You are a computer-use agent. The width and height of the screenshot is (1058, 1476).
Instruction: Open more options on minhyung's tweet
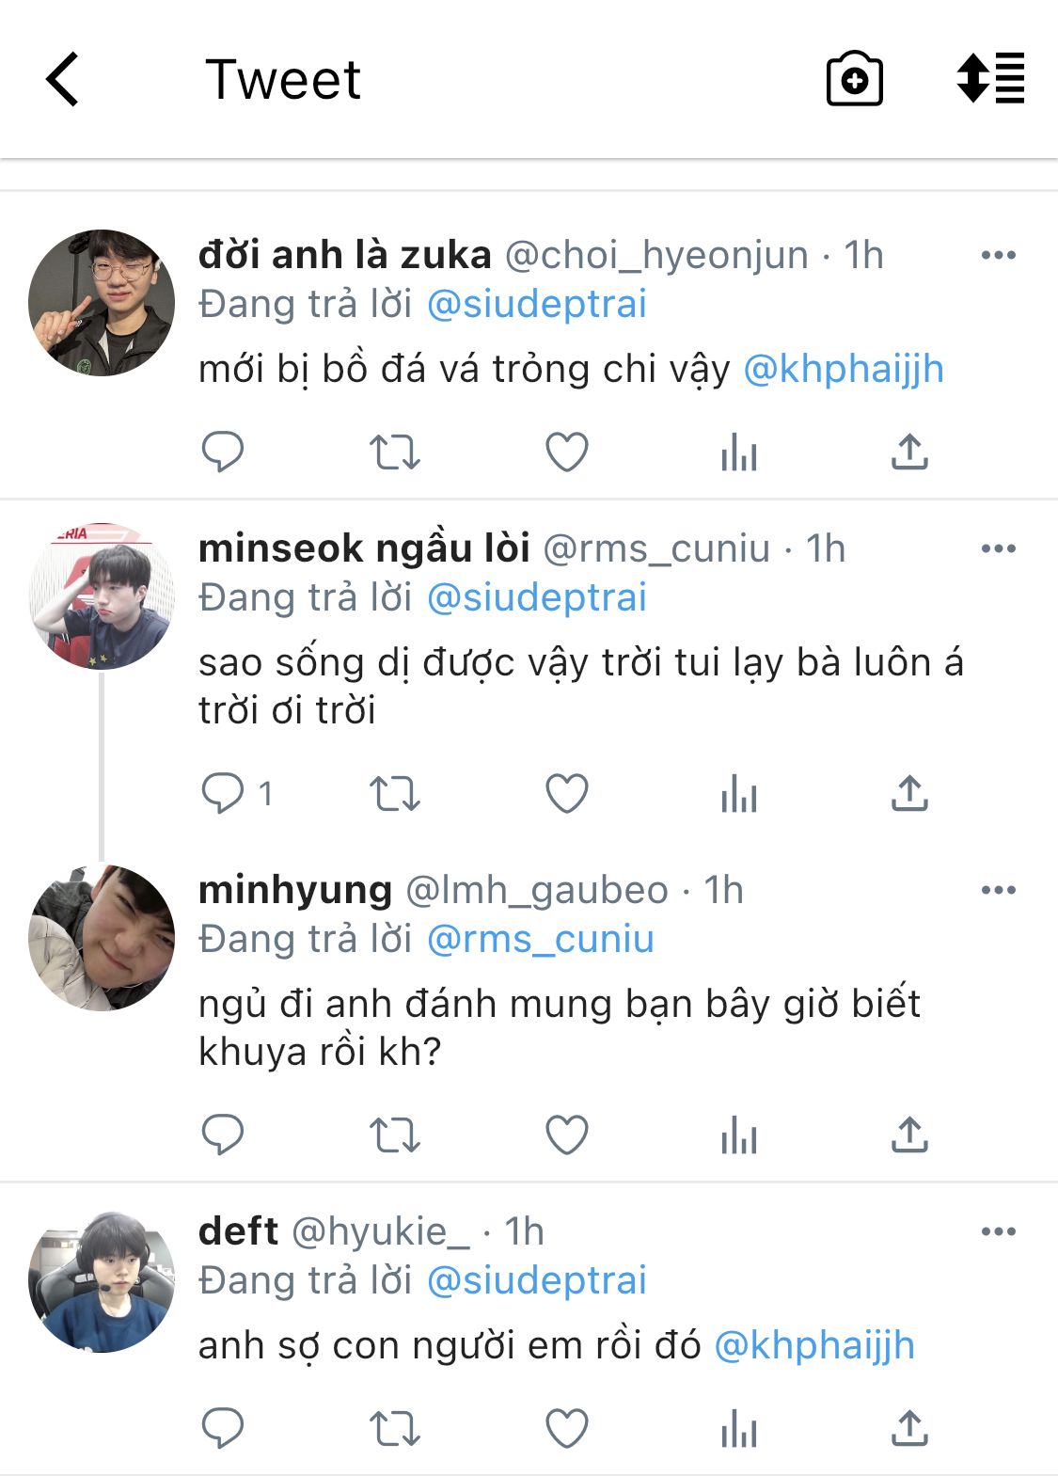[998, 890]
